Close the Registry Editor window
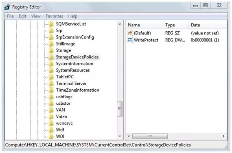This screenshot has height=153, width=232. tap(219, 5)
